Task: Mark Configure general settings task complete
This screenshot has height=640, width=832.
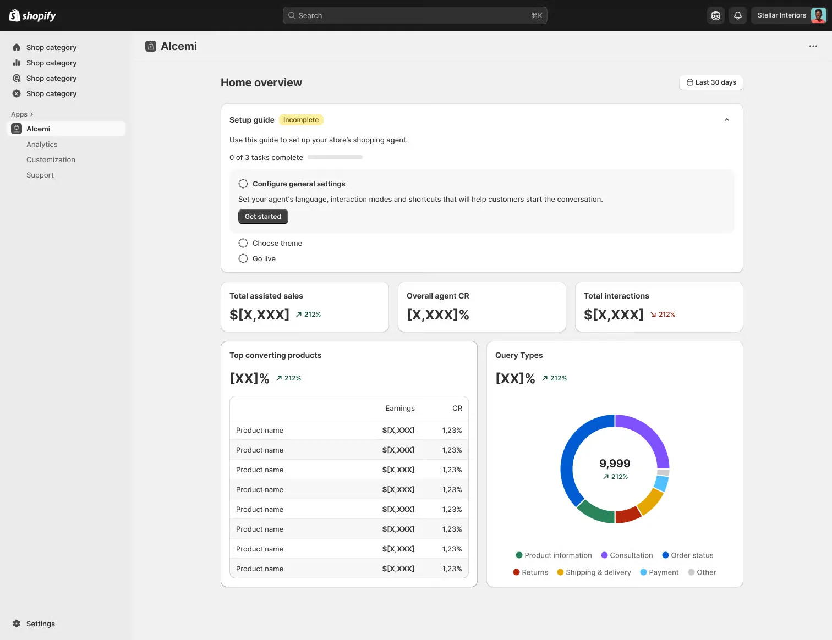Action: click(x=243, y=184)
